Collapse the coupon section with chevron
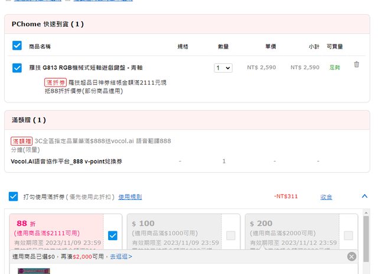Viewport: 378px width, 274px height. [x=363, y=196]
